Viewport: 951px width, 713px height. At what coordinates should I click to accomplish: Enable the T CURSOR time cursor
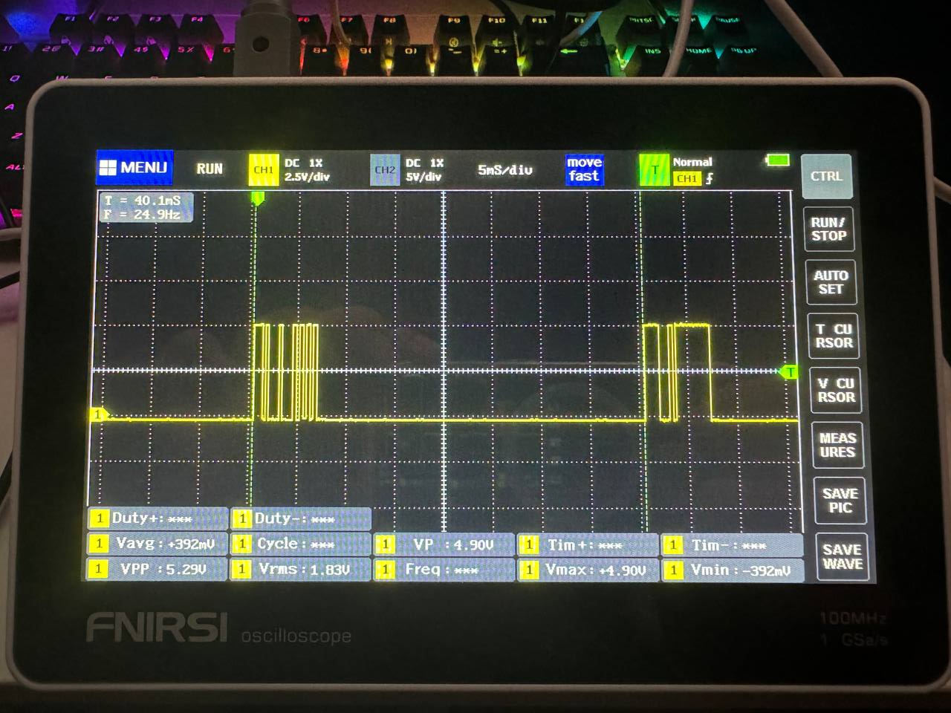tap(833, 336)
